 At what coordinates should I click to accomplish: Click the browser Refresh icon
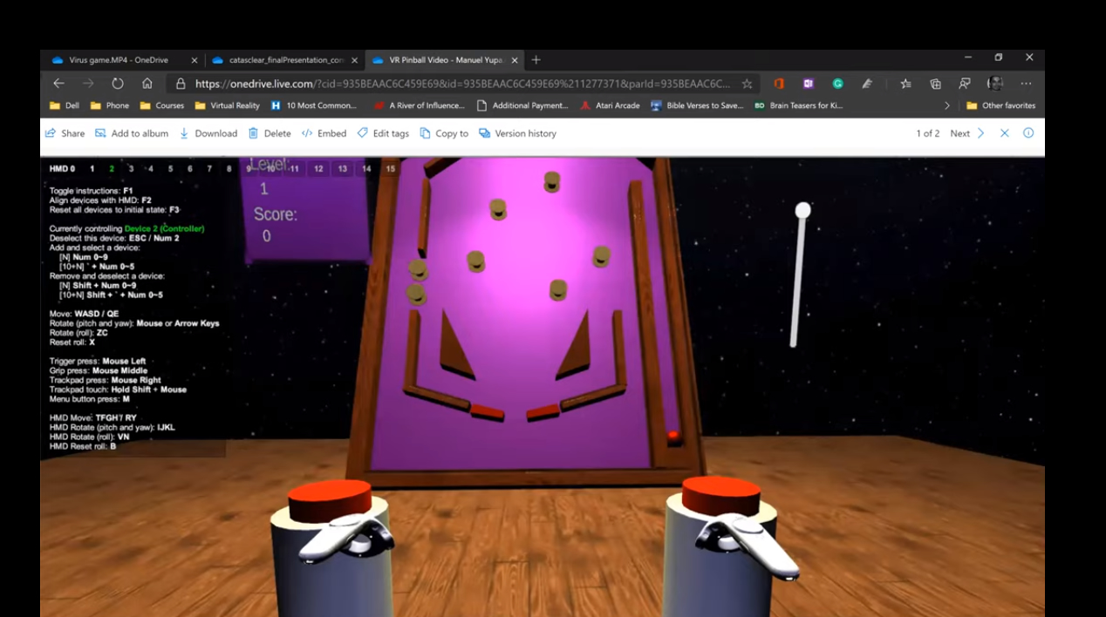coord(118,84)
